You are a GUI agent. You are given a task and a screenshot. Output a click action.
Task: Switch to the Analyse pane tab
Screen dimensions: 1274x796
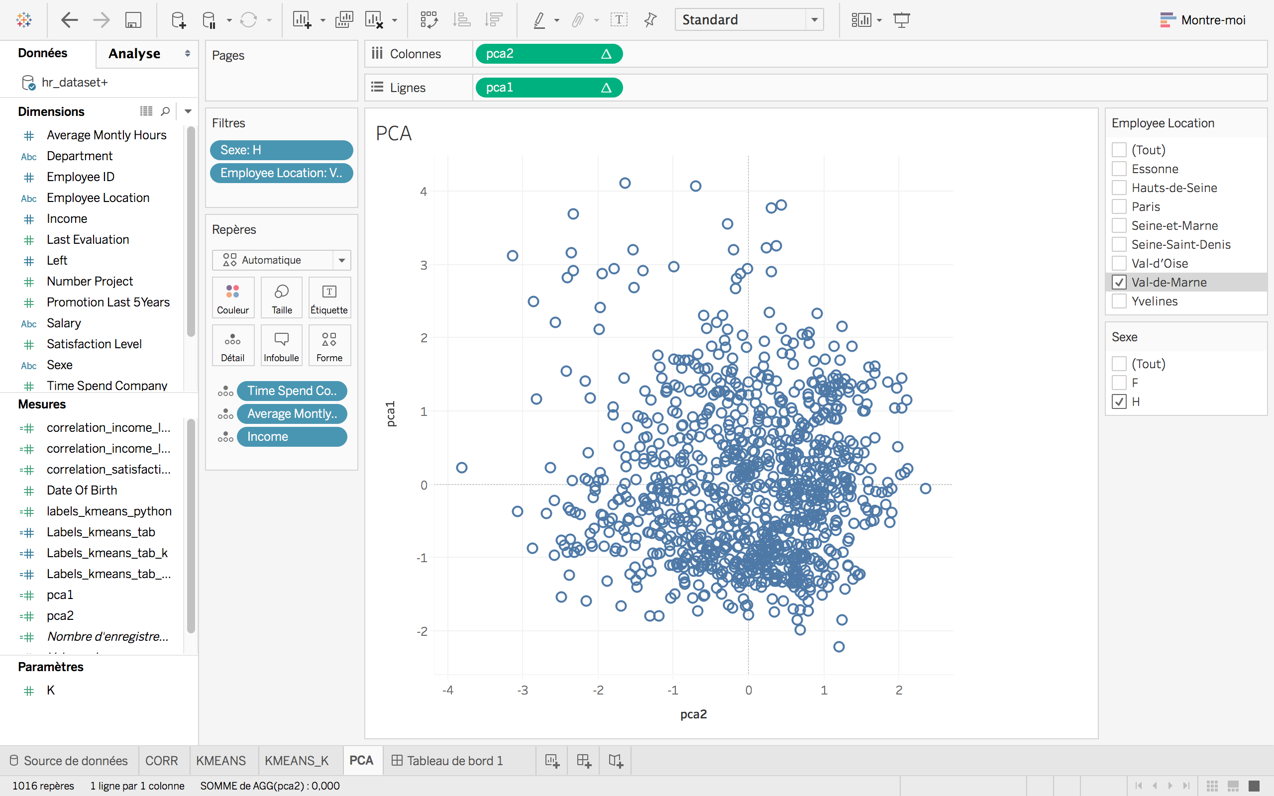(x=135, y=54)
